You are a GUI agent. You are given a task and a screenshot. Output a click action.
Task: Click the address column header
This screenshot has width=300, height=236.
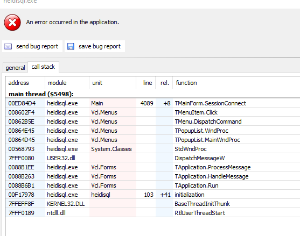(x=18, y=83)
